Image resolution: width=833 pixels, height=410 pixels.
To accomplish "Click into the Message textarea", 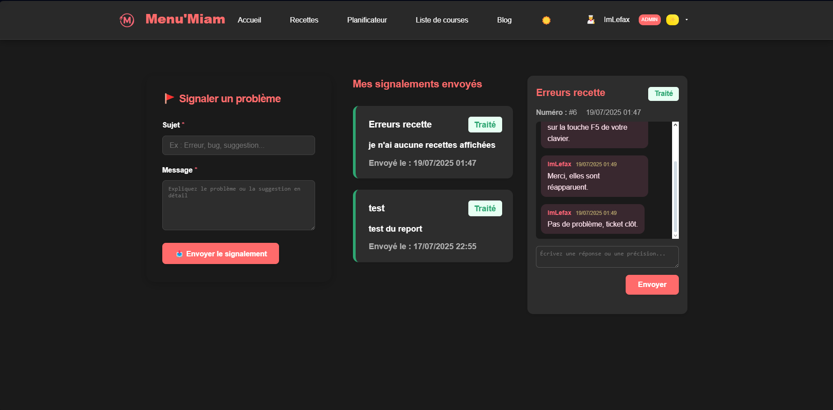I will pos(238,205).
